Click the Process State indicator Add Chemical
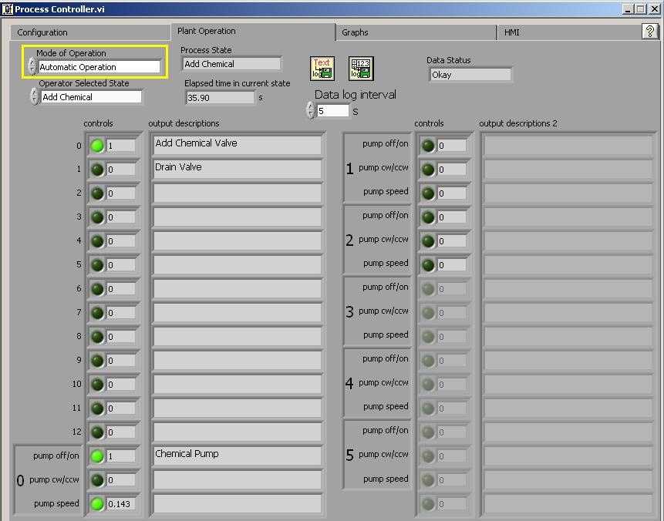 point(231,64)
